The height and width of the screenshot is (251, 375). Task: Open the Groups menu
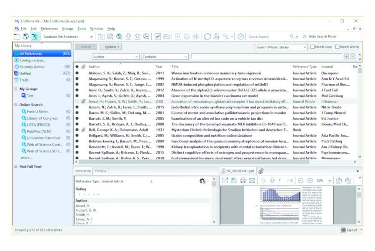[67, 29]
